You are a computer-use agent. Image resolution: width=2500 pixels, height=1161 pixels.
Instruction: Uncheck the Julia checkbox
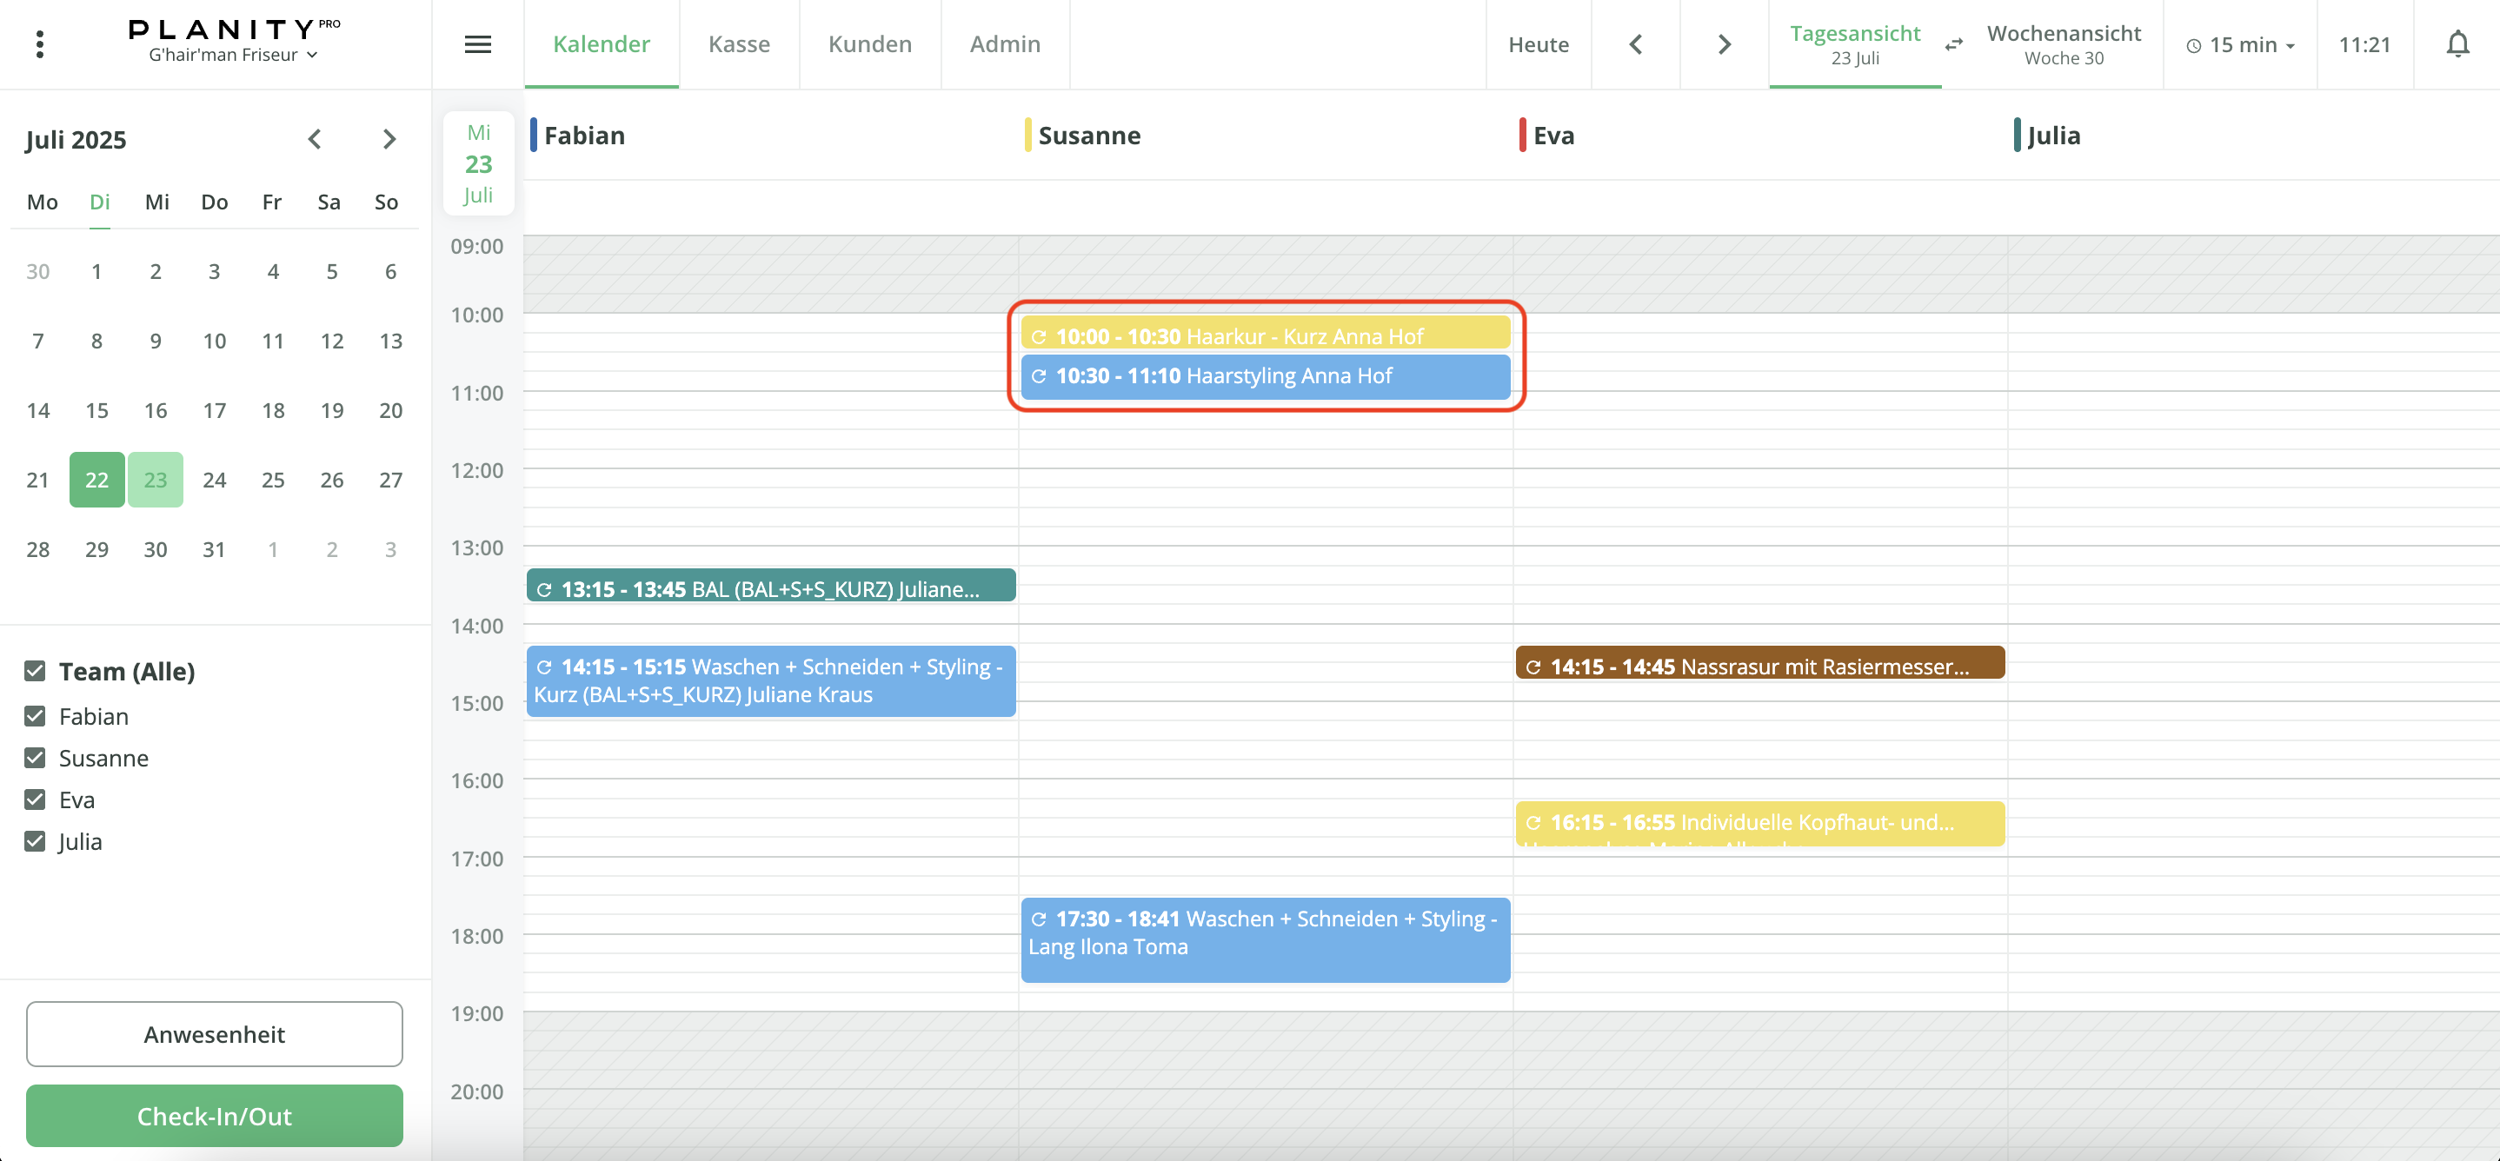(x=35, y=841)
